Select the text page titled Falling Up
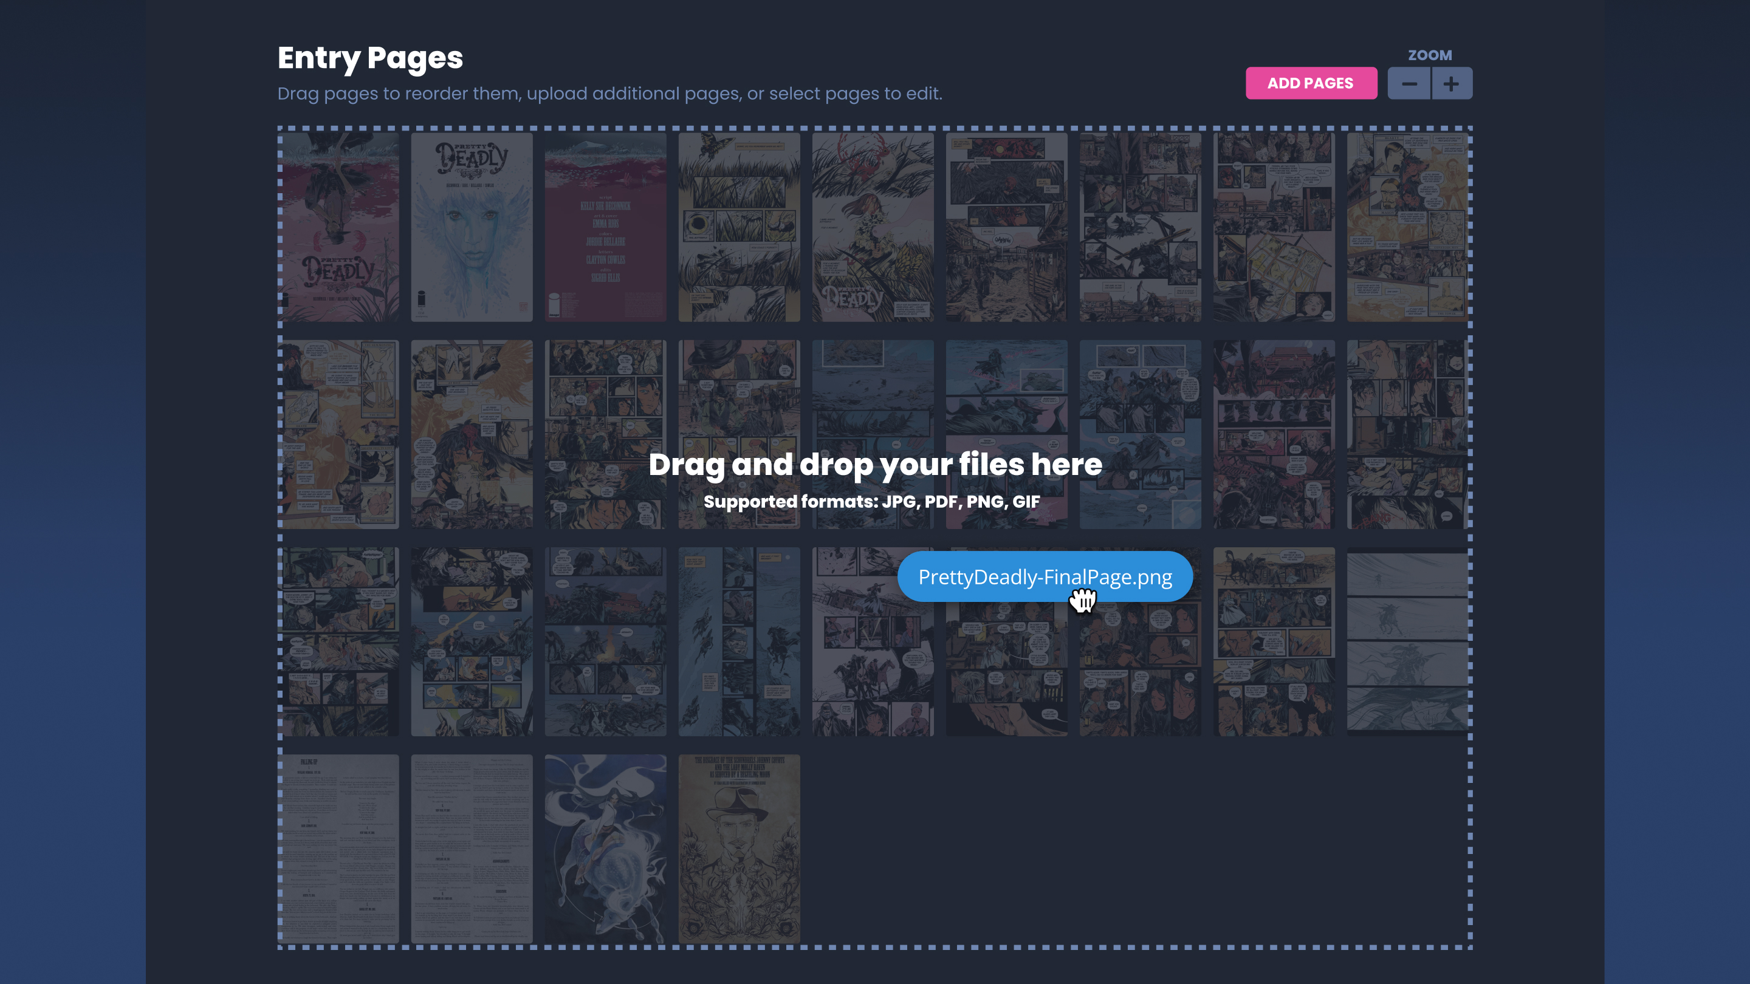The height and width of the screenshot is (984, 1750). (338, 849)
